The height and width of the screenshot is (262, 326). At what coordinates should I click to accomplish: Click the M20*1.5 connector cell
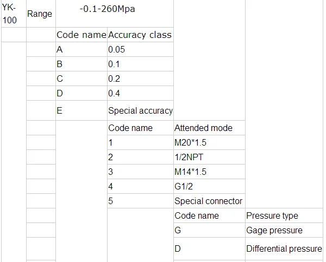[x=209, y=142]
